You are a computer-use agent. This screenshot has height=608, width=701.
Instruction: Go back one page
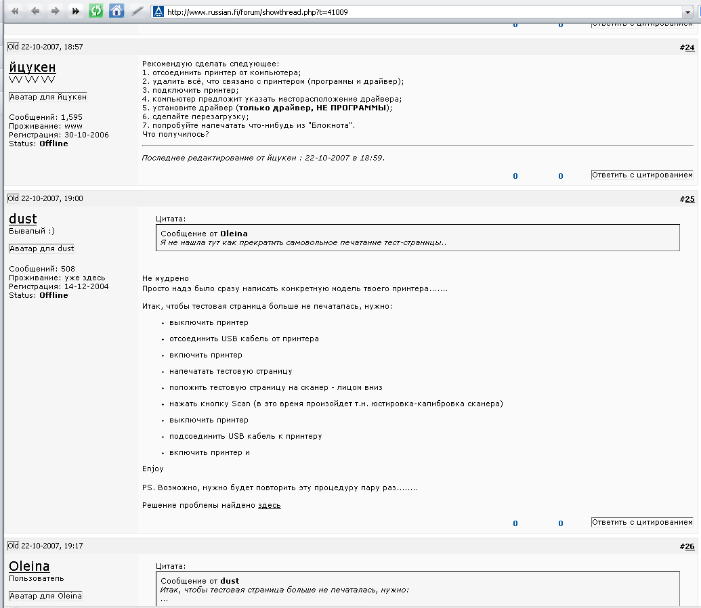[35, 12]
